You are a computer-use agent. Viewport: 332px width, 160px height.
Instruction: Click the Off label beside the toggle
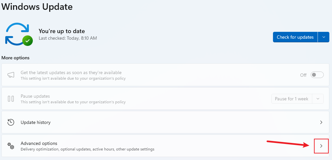pyautogui.click(x=303, y=75)
